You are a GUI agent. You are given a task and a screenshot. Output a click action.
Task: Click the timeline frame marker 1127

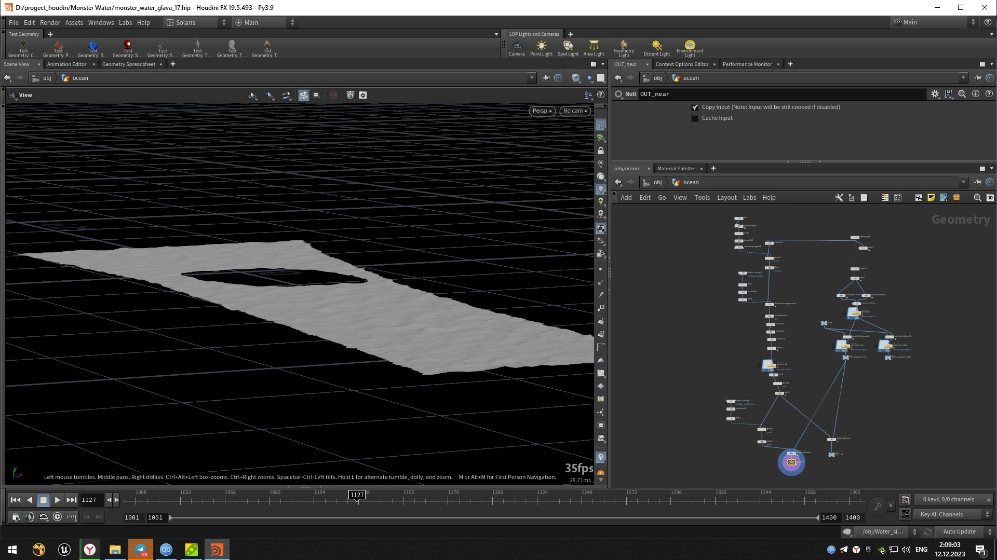point(357,495)
